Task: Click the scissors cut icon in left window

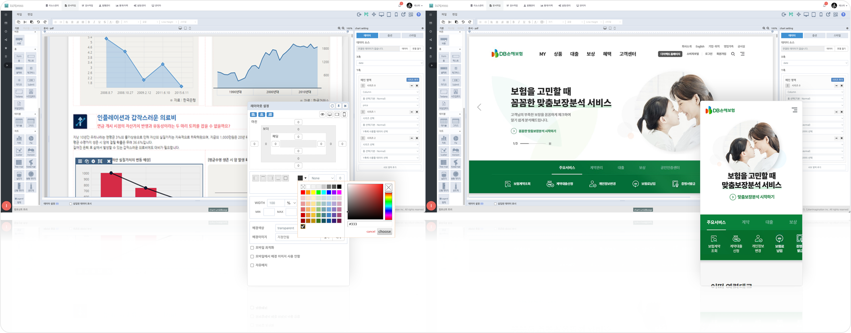Action: coord(25,22)
